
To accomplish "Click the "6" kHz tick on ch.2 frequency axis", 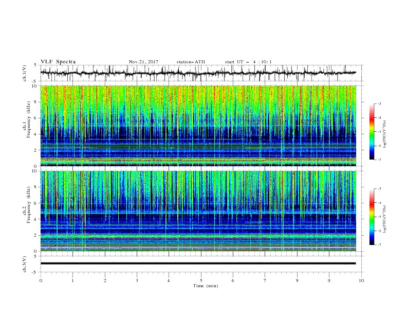I will click(x=36, y=203).
